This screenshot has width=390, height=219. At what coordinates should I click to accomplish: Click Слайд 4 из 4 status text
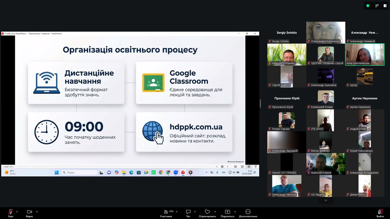(x=8, y=167)
